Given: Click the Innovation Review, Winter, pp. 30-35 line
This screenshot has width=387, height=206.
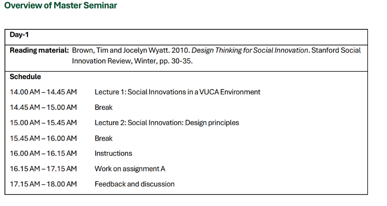Looking at the screenshot, I should (132, 61).
